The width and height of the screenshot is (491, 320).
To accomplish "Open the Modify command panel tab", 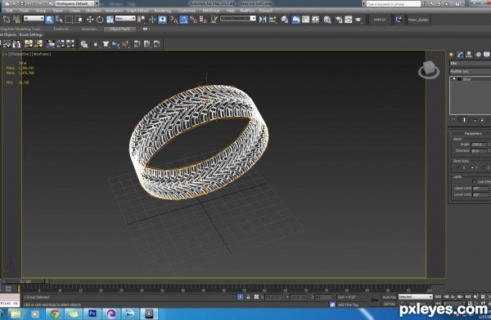I will click(x=460, y=55).
